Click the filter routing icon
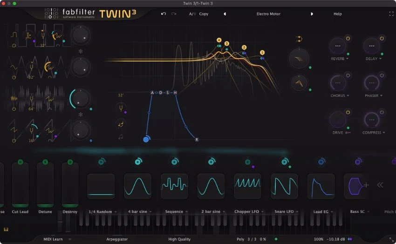This screenshot has width=396, height=244. tap(299, 39)
